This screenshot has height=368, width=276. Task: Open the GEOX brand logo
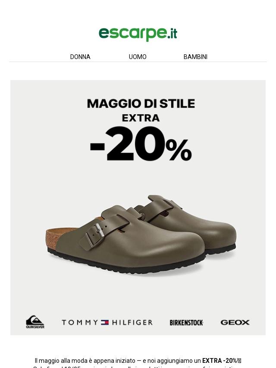[x=235, y=322]
